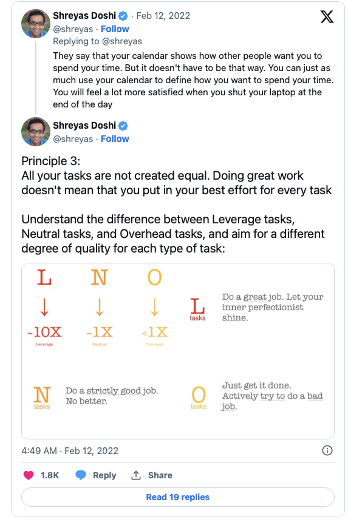
Task: Click verified badge on second Shreyas Doshi
Action: click(123, 126)
